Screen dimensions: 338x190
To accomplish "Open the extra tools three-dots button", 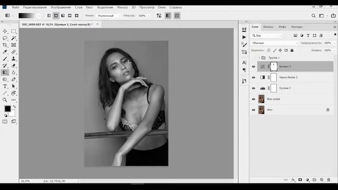I will [14, 100].
